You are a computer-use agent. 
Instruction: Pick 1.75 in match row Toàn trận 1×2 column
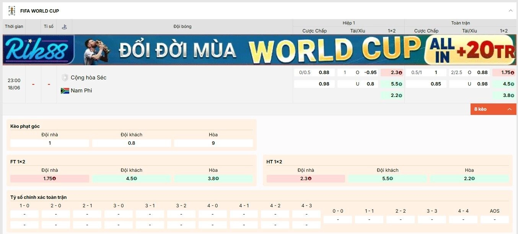coord(504,73)
